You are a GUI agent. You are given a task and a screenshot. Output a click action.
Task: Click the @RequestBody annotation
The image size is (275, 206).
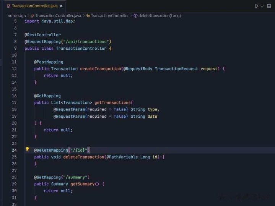coord(138,69)
